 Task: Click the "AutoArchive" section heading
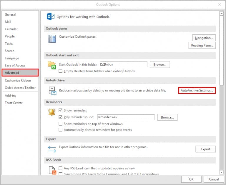click(55, 80)
